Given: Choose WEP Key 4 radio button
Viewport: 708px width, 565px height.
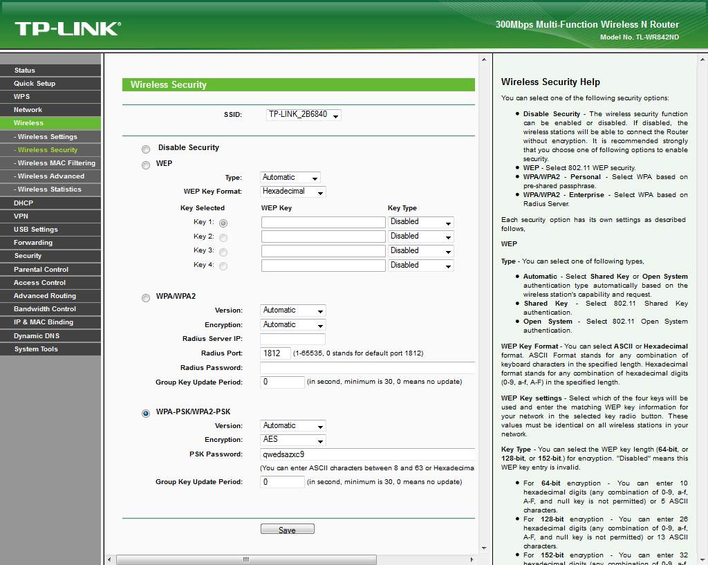Looking at the screenshot, I should click(223, 266).
